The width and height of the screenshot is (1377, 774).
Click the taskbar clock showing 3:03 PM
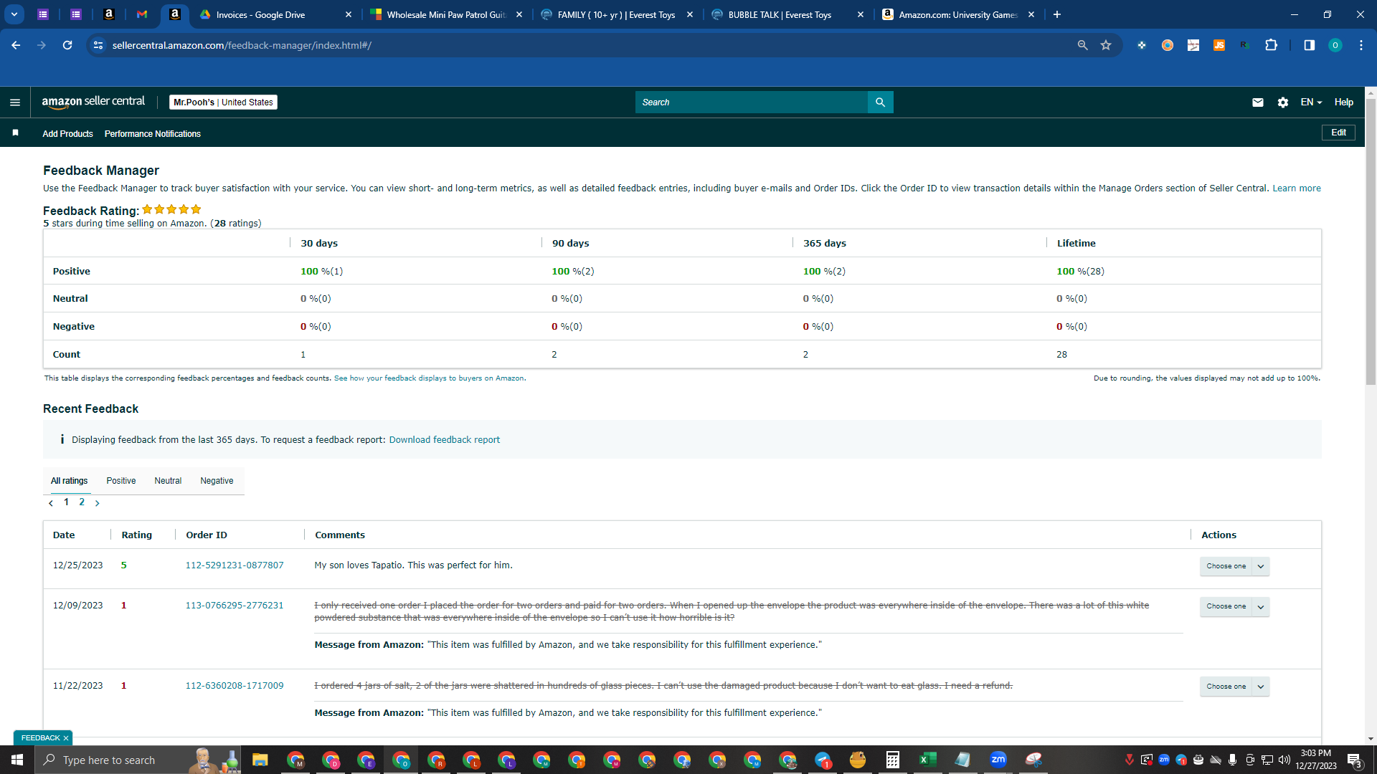[x=1316, y=760]
